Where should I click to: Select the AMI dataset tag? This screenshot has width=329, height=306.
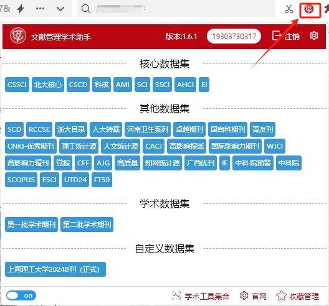click(x=123, y=85)
